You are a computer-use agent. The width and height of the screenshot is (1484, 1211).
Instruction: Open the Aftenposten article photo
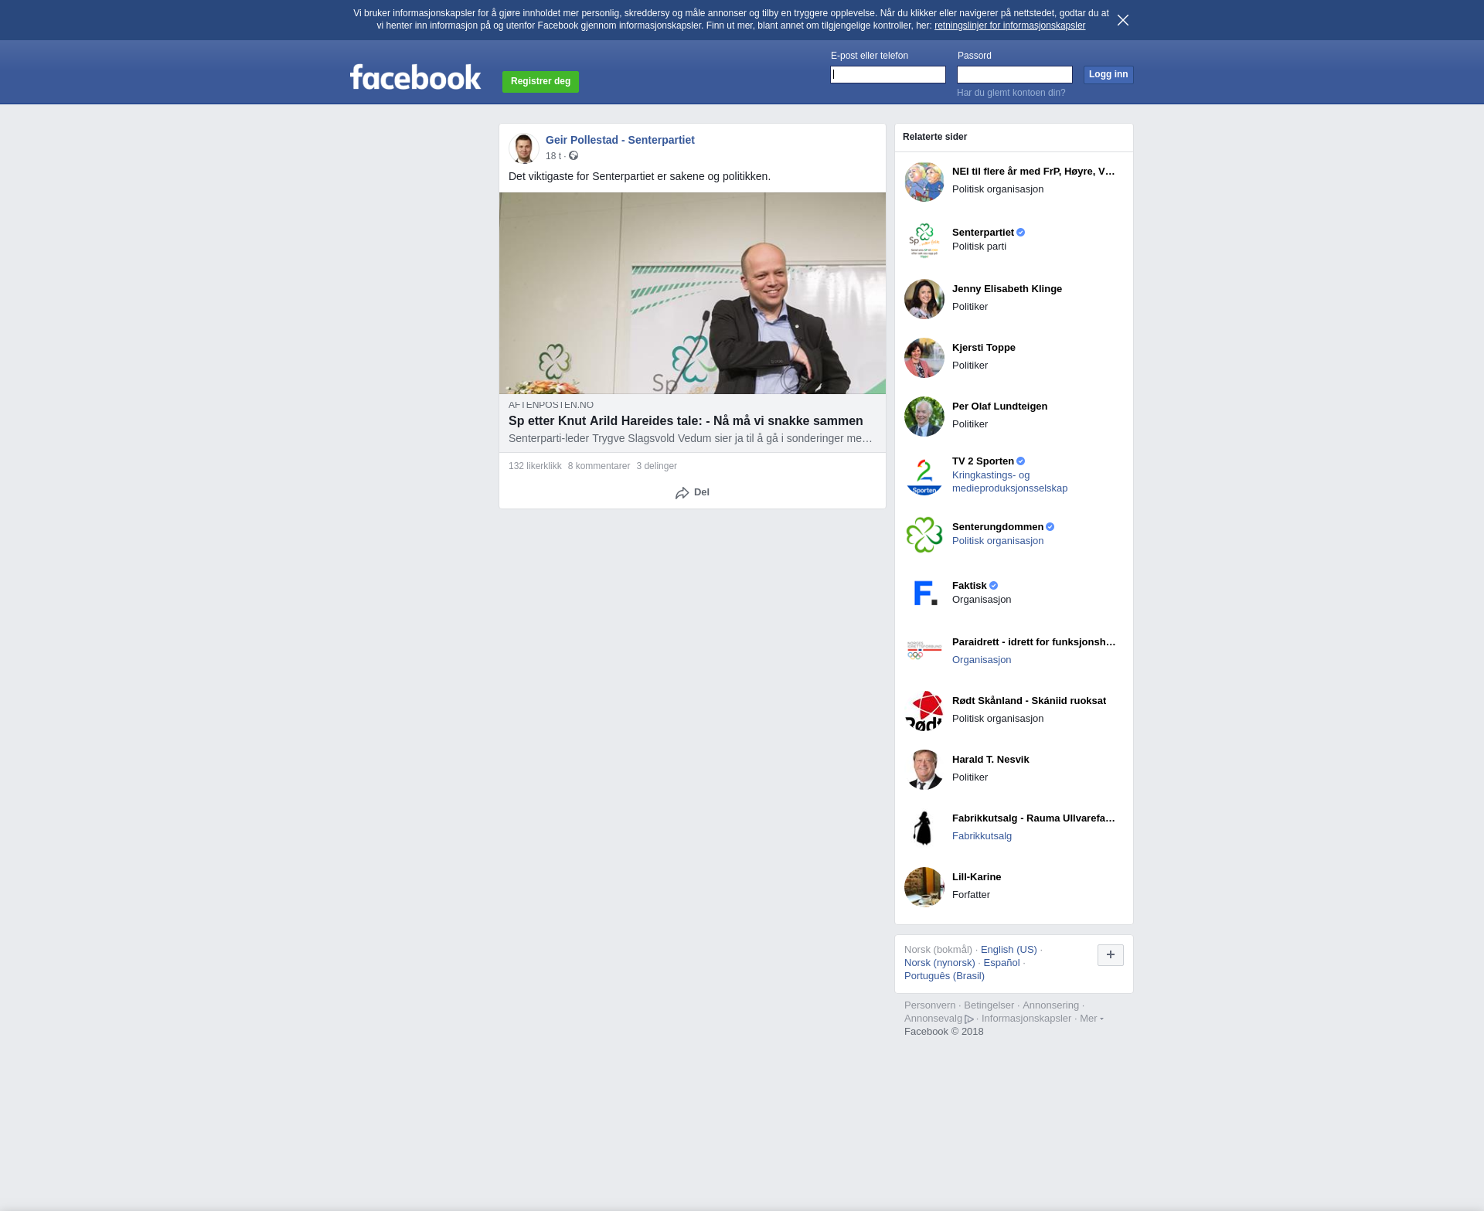[x=693, y=293]
